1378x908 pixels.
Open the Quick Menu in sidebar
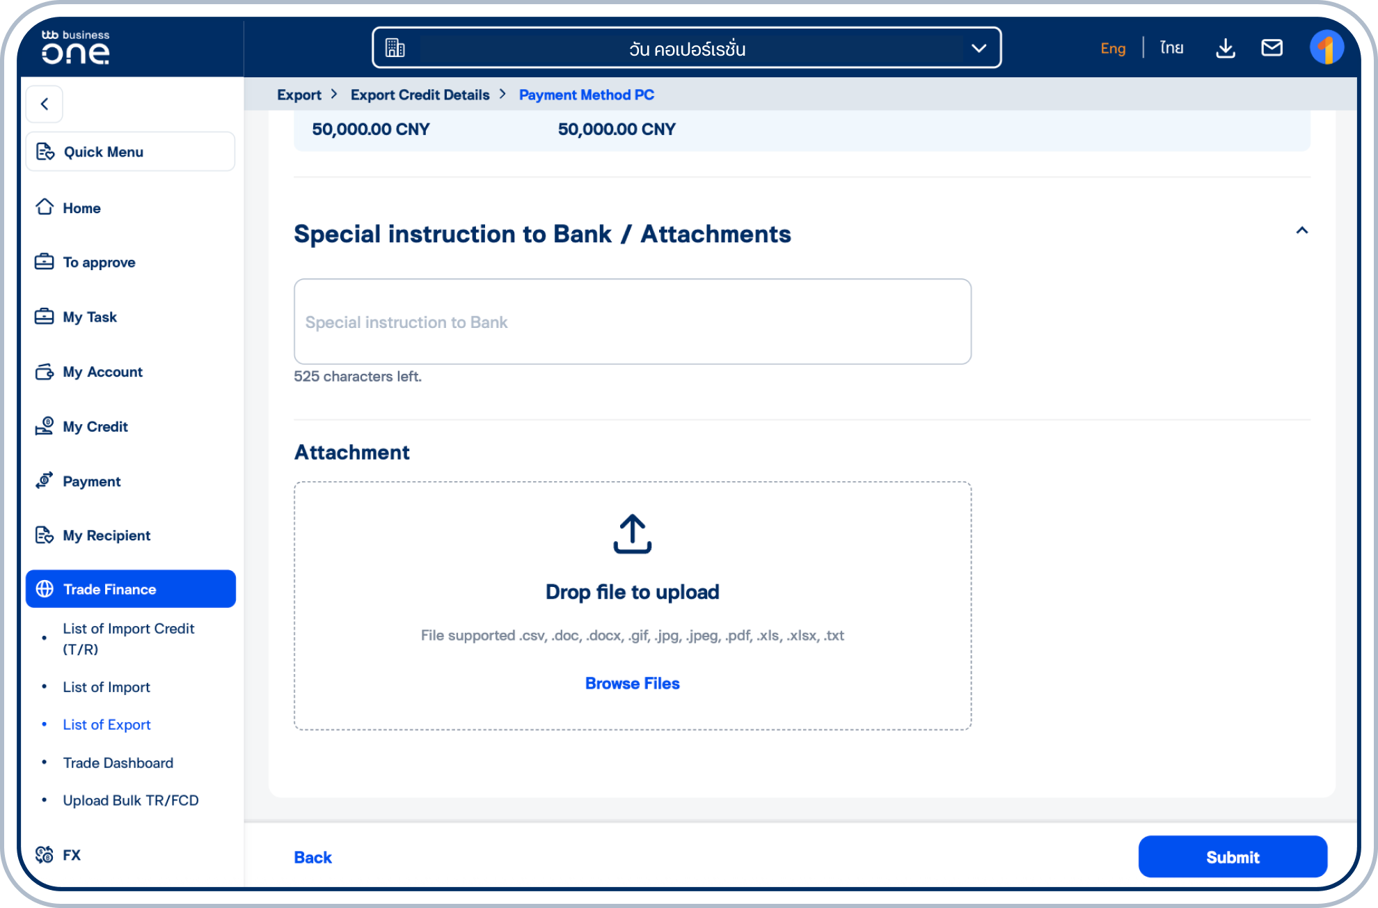103,151
